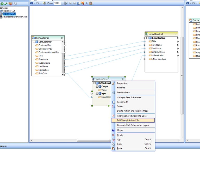This screenshot has width=200, height=174.
Task: Click the clipboard check icon in toolbar
Action: 90,3
